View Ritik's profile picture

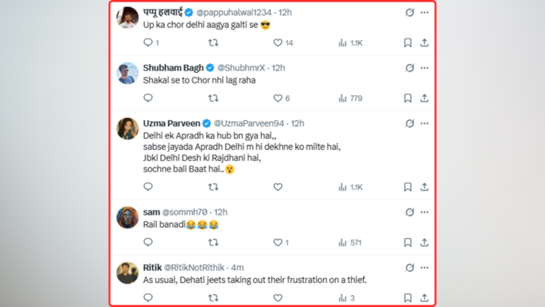point(127,273)
